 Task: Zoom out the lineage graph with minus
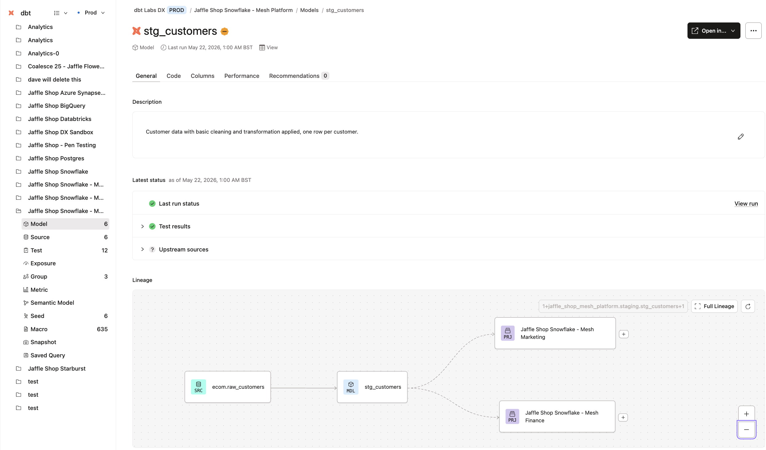tap(746, 430)
